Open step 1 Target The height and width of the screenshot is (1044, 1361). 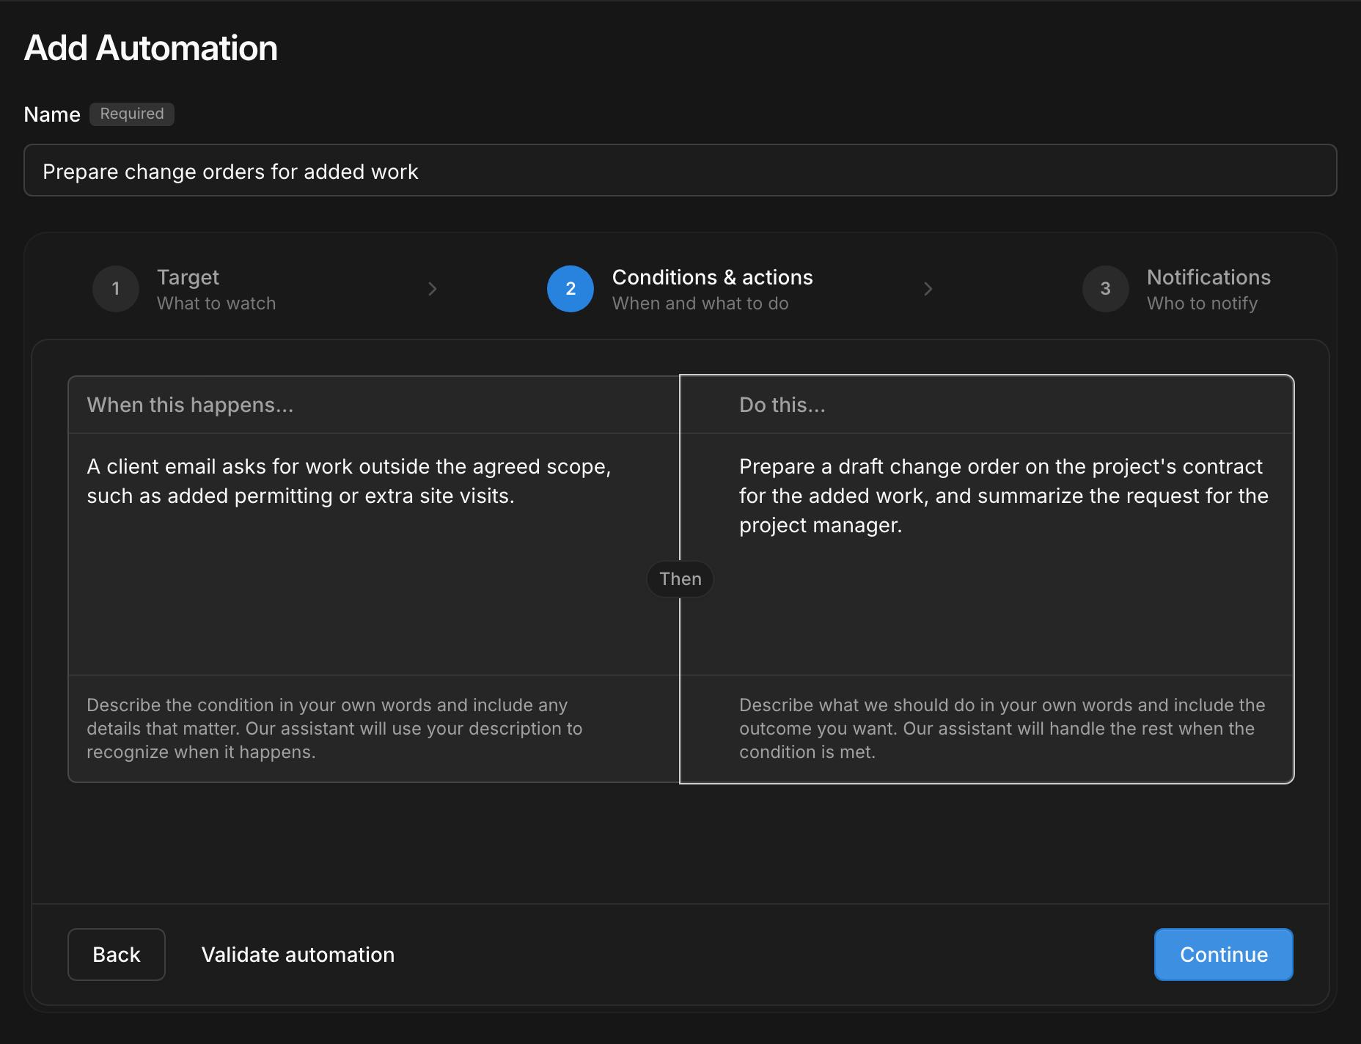[184, 289]
